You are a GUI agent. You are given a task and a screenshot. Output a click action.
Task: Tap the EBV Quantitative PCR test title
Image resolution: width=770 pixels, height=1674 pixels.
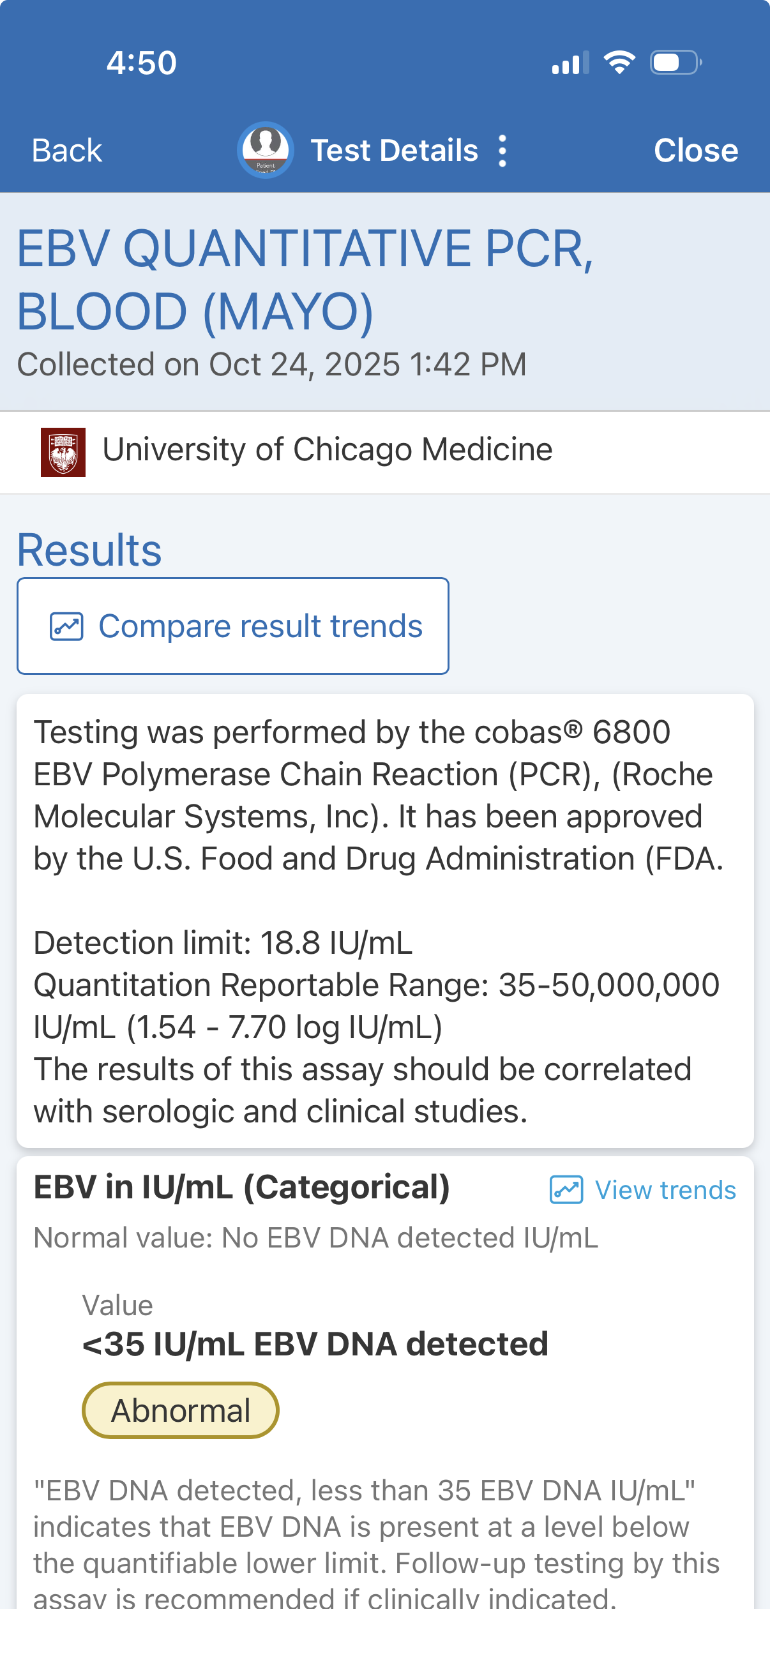tap(305, 280)
